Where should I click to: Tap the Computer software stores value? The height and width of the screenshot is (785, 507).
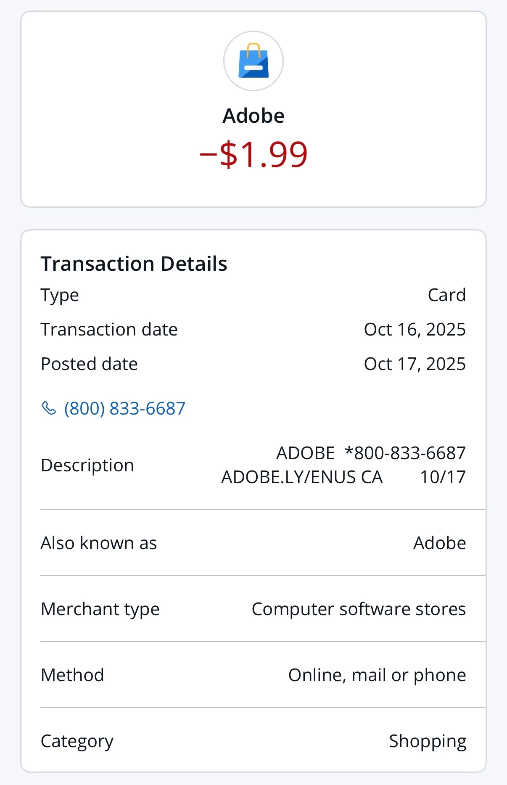point(359,609)
